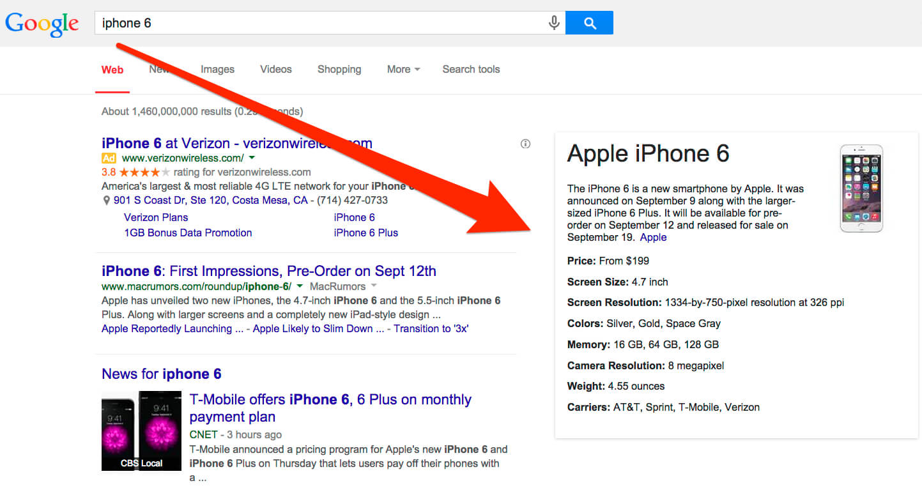Click the location pin beside the Costa Mesa address
The width and height of the screenshot is (922, 490).
point(106,199)
